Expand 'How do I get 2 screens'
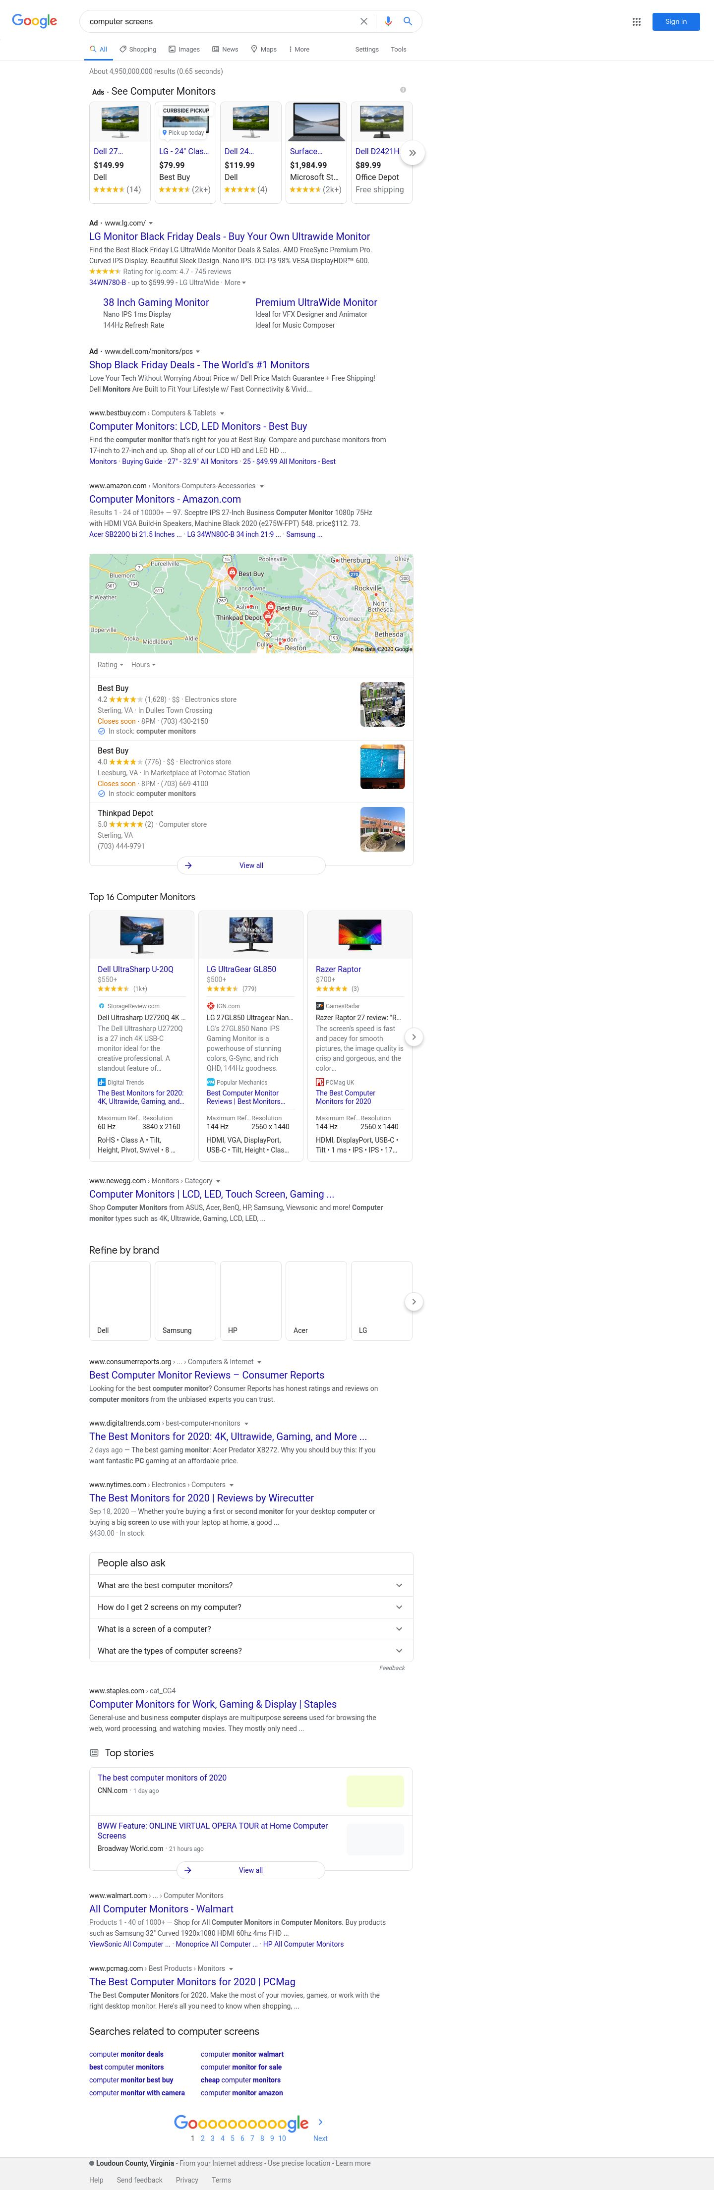The width and height of the screenshot is (714, 2190). click(x=251, y=1607)
